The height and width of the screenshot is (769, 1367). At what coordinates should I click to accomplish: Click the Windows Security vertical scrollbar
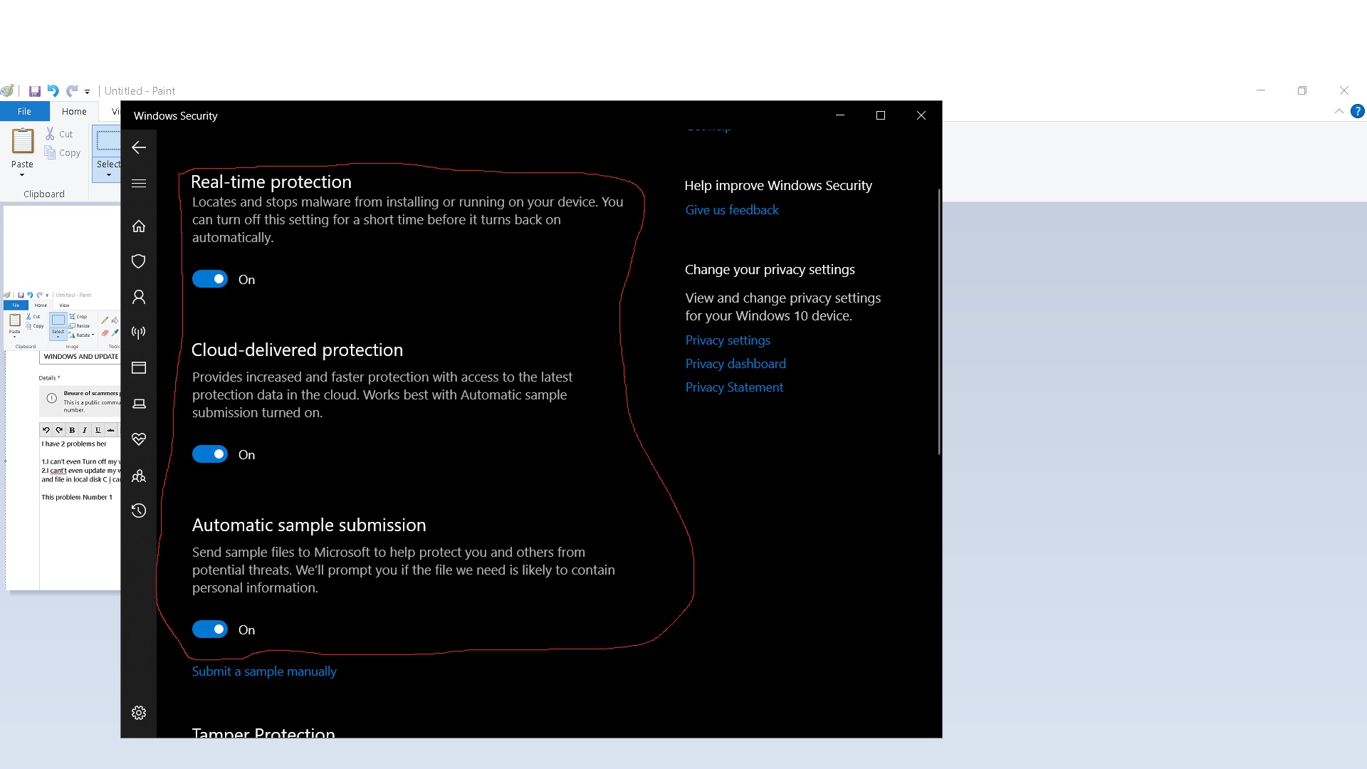(x=939, y=321)
